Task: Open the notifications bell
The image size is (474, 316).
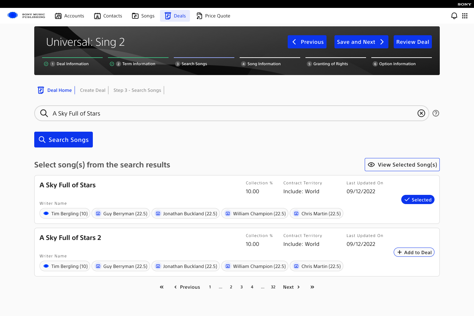Action: 454,16
